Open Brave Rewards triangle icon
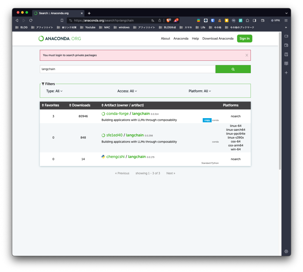The image size is (303, 272). [x=176, y=20]
